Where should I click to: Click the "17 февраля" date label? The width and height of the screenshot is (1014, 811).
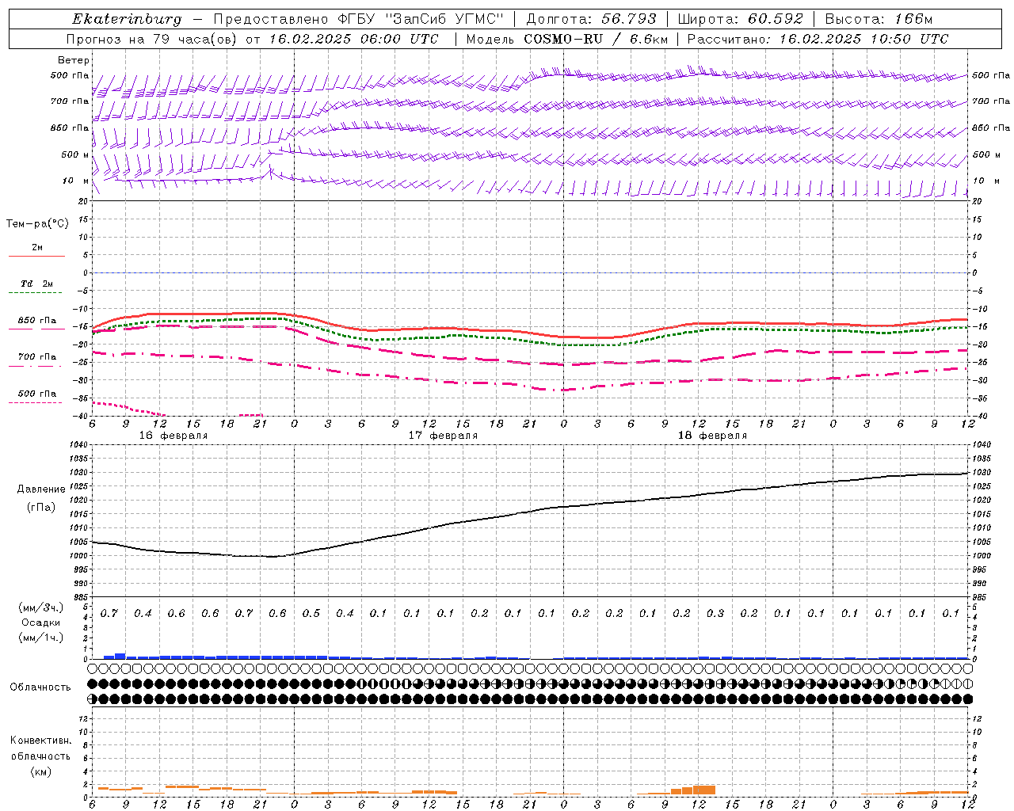coord(443,436)
